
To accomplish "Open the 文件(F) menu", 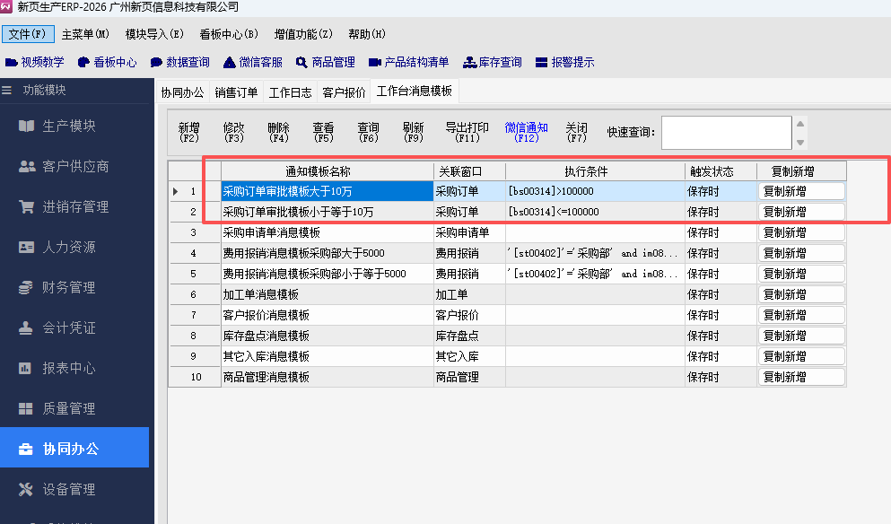I will click(27, 34).
